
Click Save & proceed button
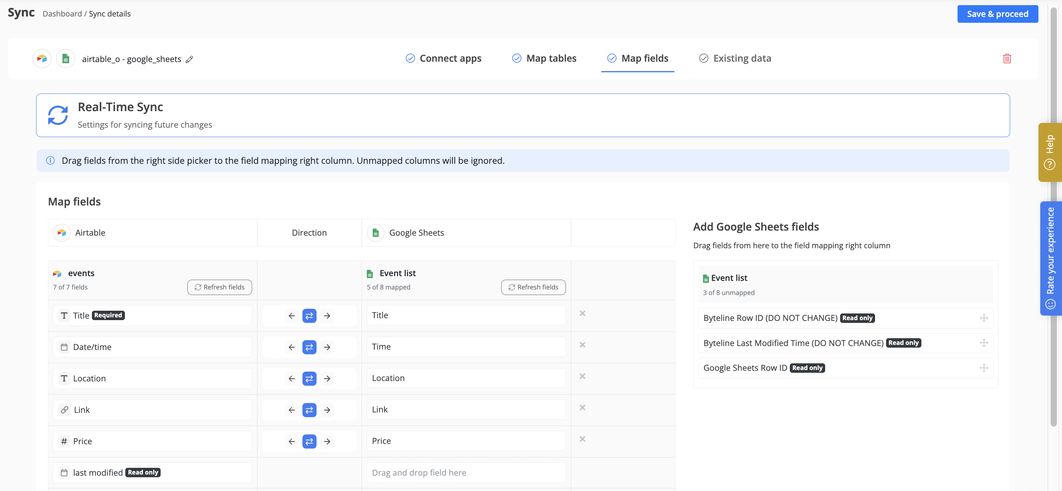pos(997,14)
